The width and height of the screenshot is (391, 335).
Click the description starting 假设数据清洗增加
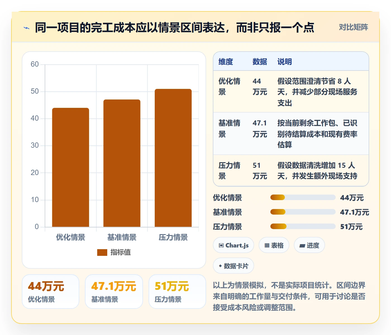(x=317, y=171)
